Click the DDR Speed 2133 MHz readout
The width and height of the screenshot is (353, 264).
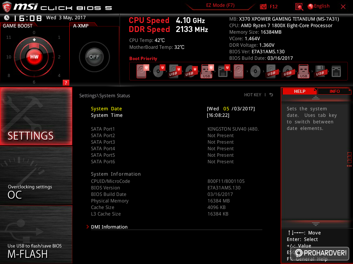(168, 30)
